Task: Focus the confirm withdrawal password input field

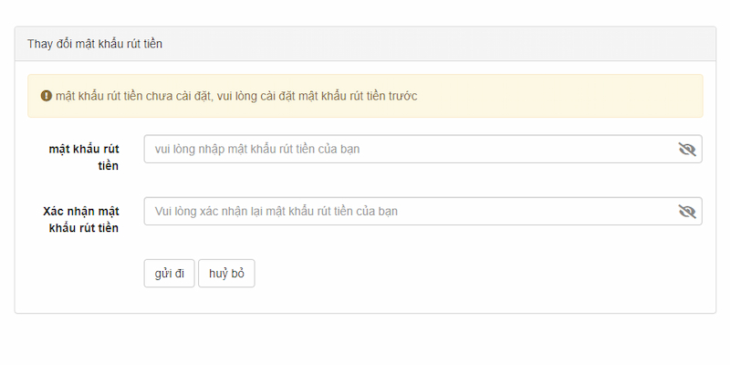Action: coord(422,211)
